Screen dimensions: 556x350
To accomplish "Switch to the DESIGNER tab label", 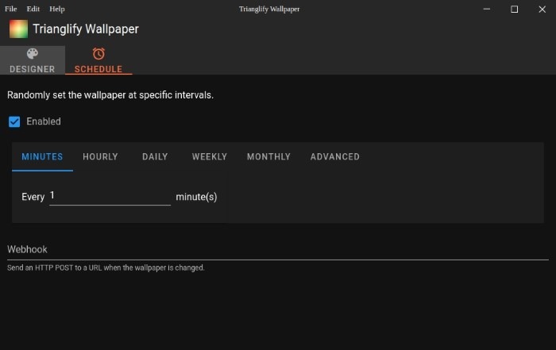I will point(33,69).
